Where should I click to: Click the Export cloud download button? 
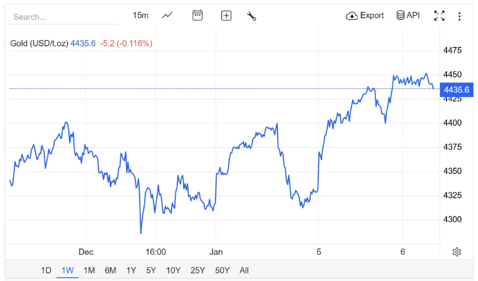(x=365, y=16)
